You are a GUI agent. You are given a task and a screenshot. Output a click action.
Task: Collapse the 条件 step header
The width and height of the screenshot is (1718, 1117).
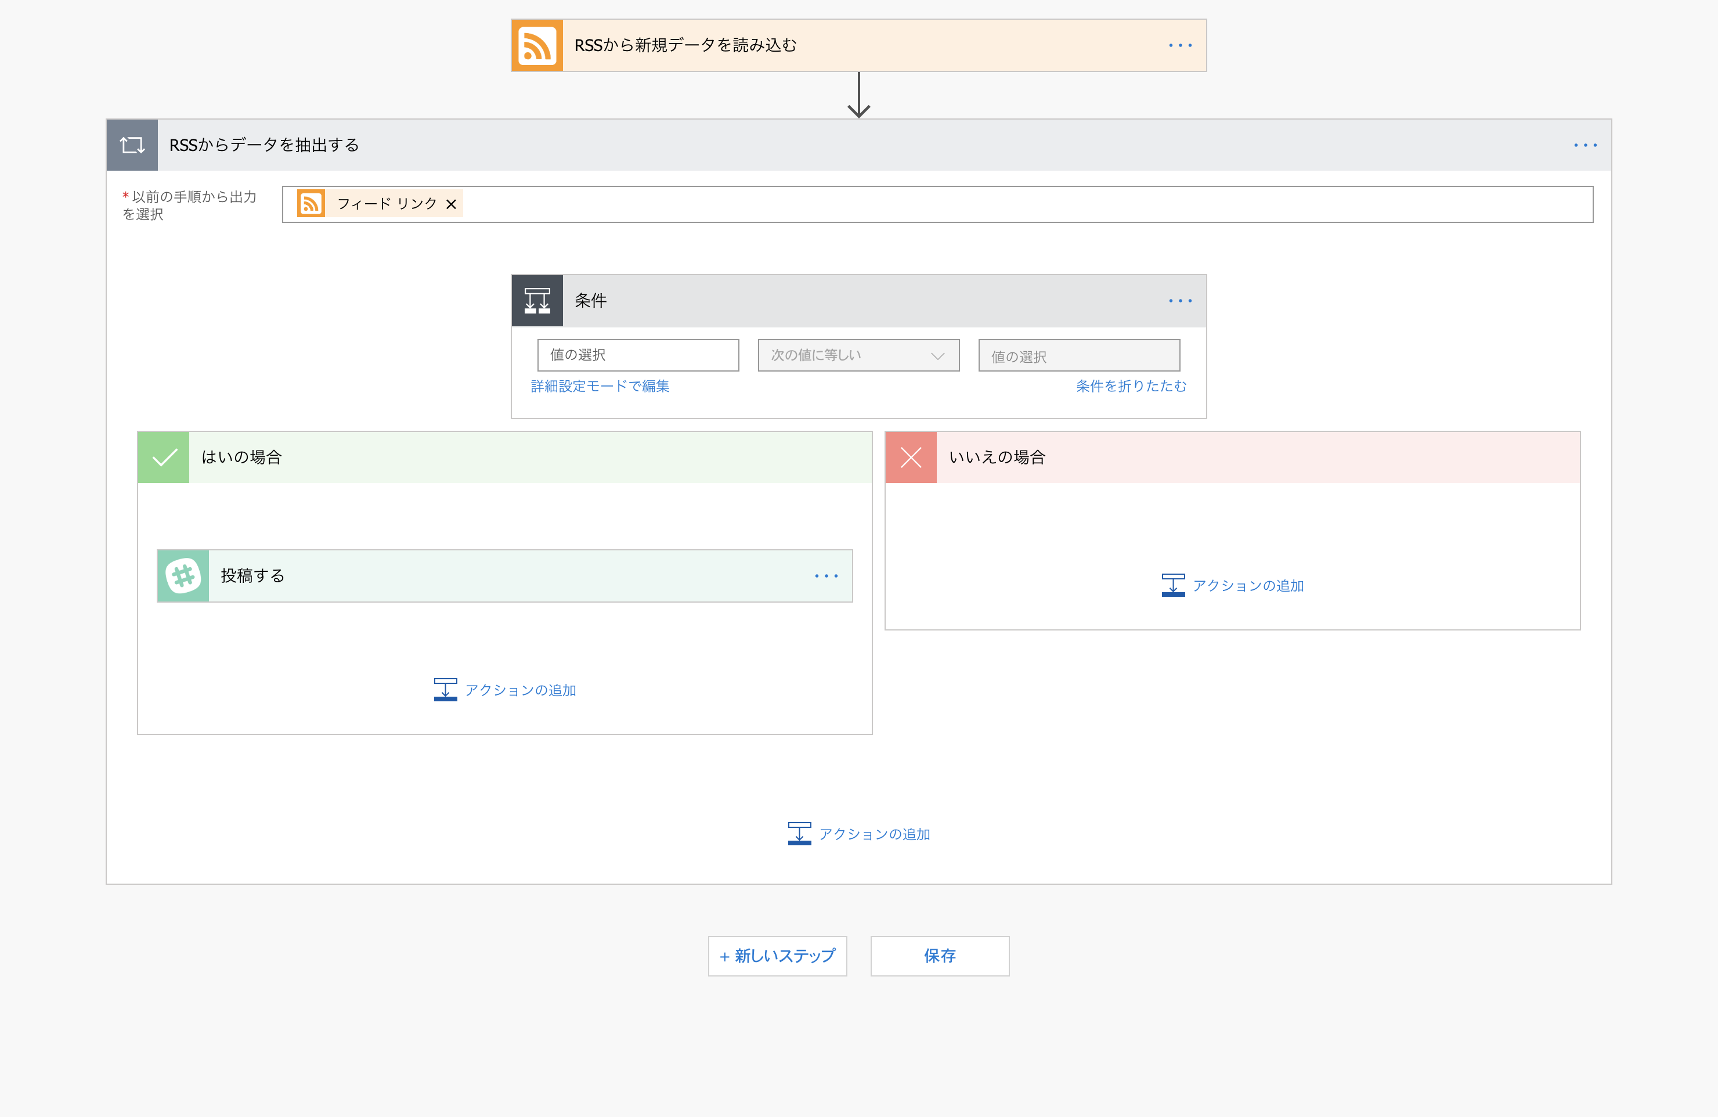coord(858,300)
